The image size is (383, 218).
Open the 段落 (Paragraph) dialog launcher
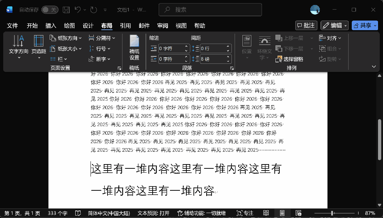tap(232, 68)
